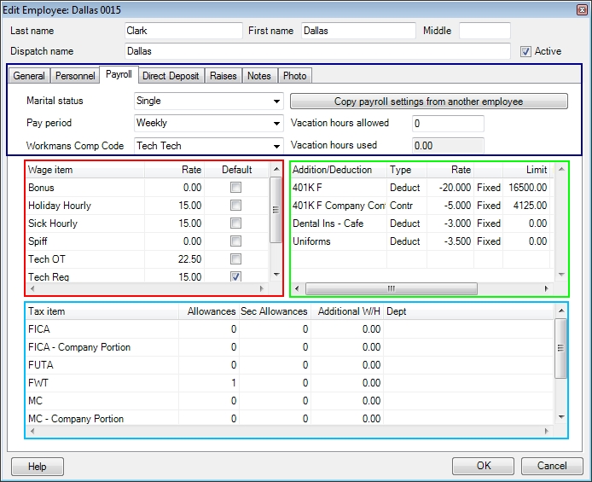
Task: Select the 401K F deduction row
Action: [421, 187]
